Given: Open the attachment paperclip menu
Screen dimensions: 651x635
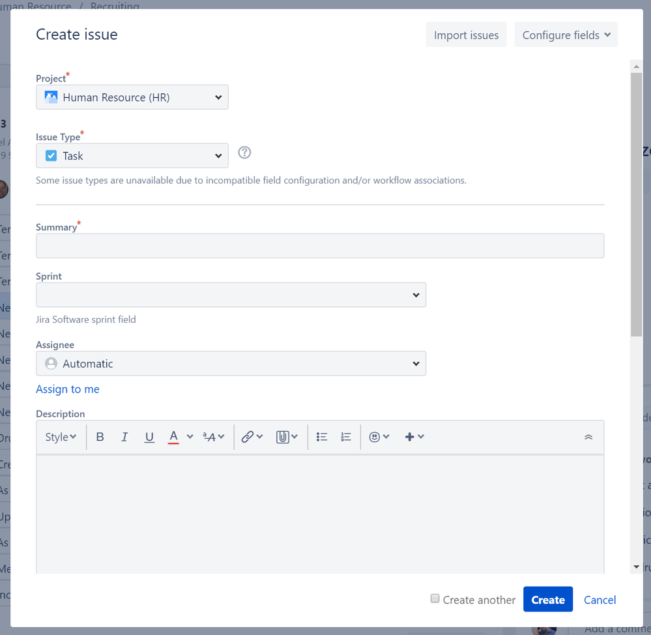Looking at the screenshot, I should pos(287,437).
